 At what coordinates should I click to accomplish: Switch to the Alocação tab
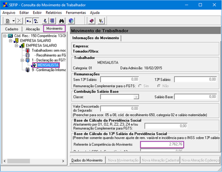[33, 29]
